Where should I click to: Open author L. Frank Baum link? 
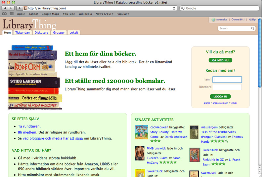(221, 162)
